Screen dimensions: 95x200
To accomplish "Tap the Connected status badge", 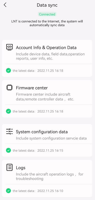I will point(47,14).
